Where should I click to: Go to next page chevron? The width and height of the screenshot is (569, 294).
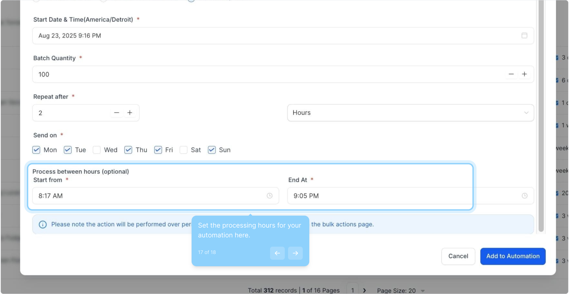click(x=364, y=290)
